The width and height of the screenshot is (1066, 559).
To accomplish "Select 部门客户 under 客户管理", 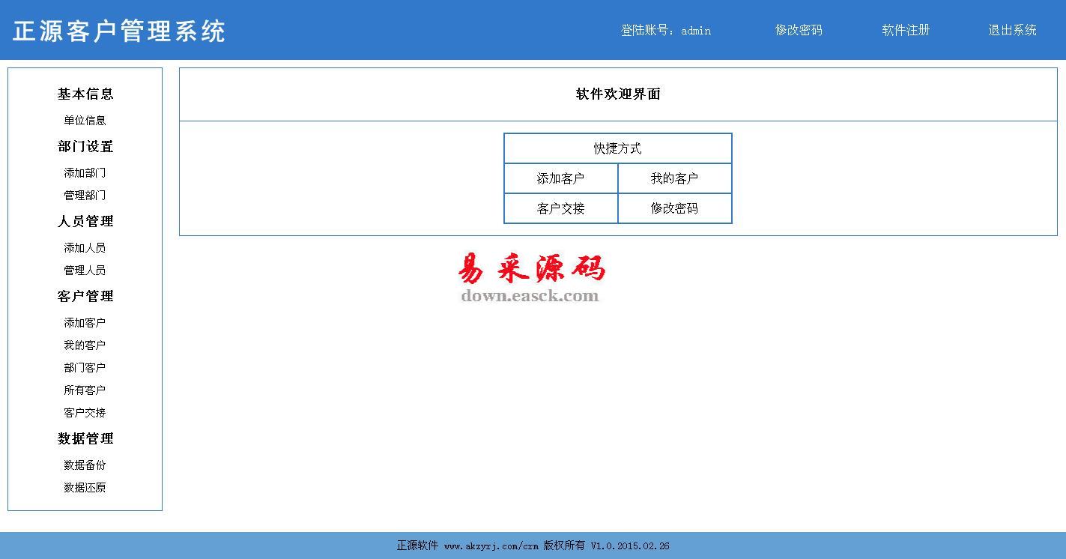I will (x=85, y=368).
